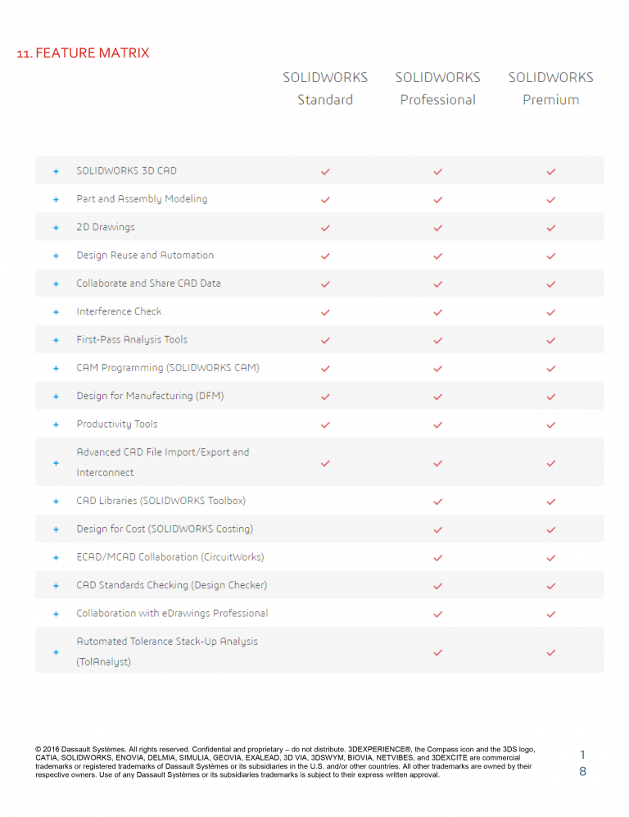Expand the CAD Standards Checking row
Viewport: 629px width, 817px height.
click(x=57, y=586)
